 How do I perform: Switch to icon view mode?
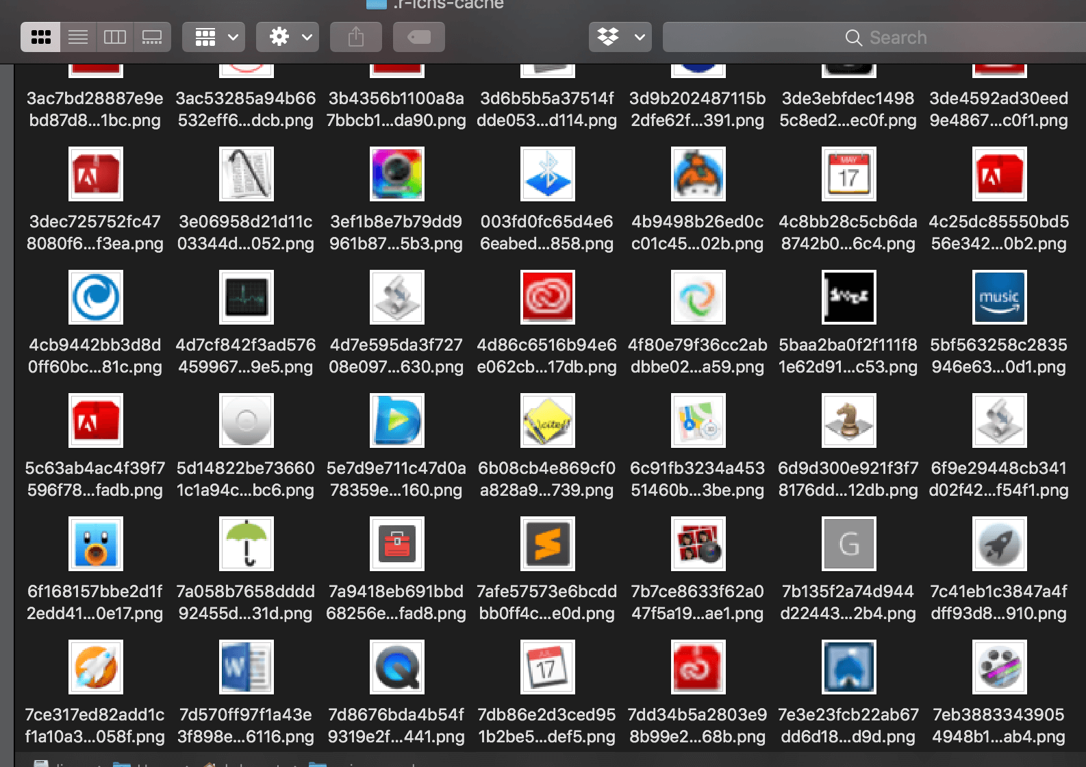click(40, 37)
